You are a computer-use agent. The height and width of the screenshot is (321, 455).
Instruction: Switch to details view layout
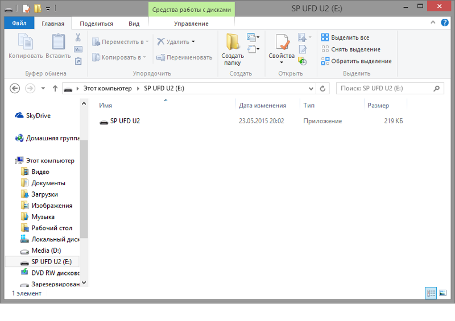point(431,293)
